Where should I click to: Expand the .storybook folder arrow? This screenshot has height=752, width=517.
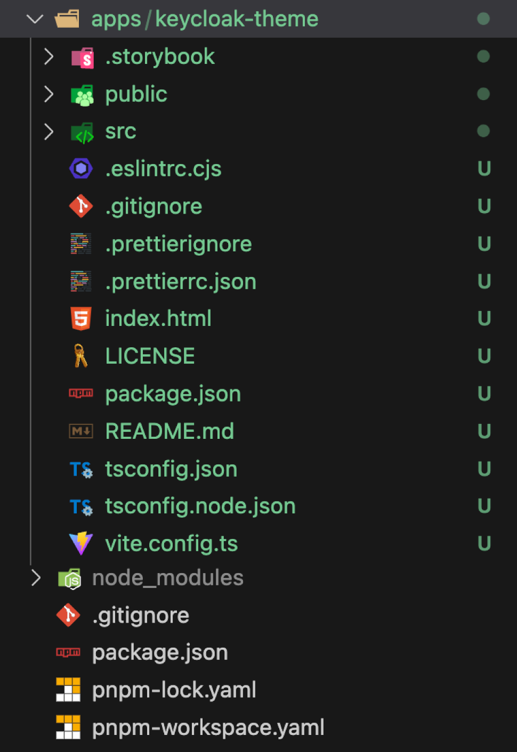pos(49,56)
